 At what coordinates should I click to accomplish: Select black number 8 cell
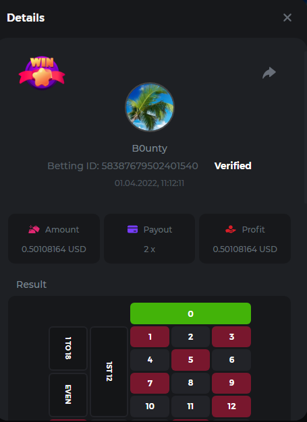tap(190, 383)
